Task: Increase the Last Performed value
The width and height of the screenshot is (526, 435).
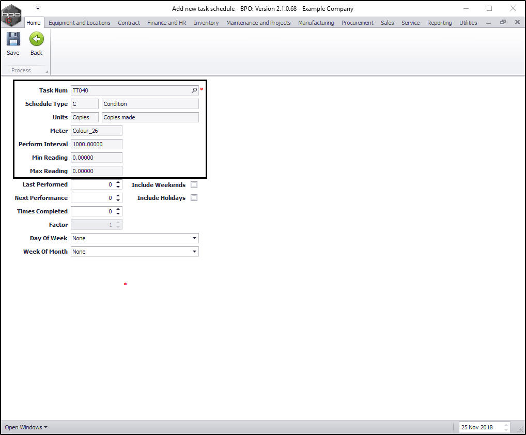Action: pyautogui.click(x=118, y=182)
